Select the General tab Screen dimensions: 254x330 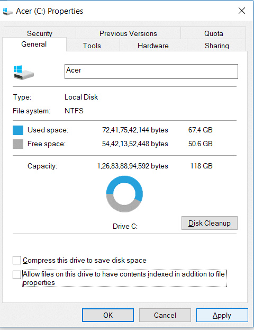click(x=34, y=44)
